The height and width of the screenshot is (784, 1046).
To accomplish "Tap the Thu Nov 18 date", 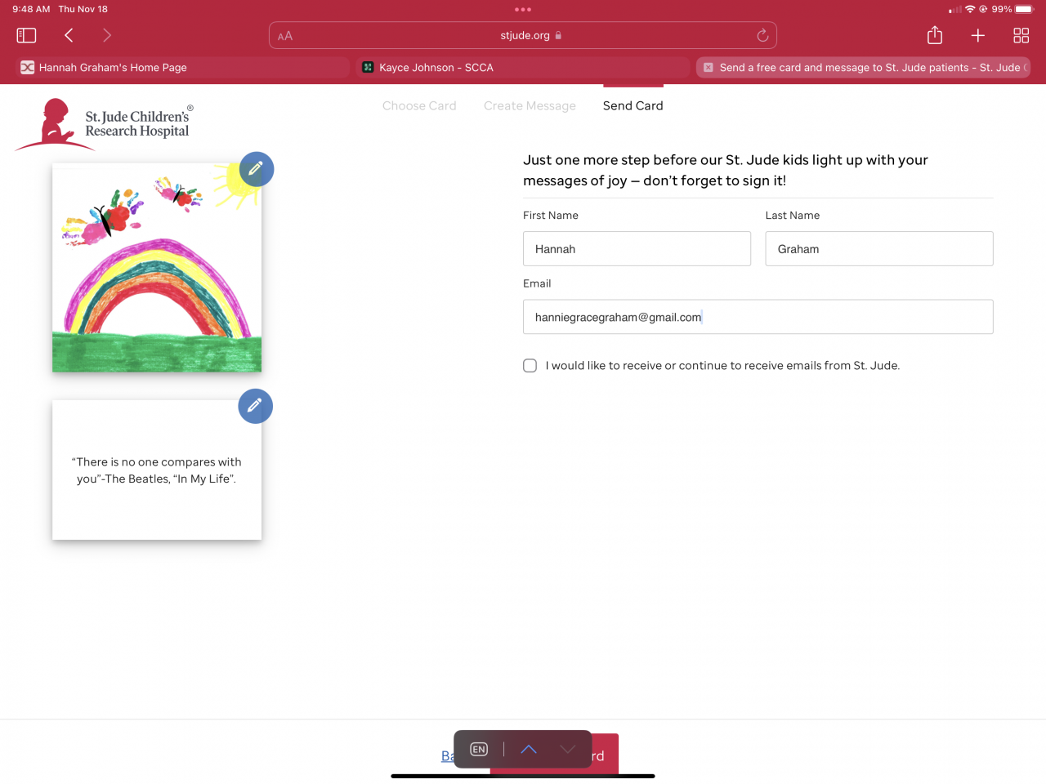I will 83,9.
